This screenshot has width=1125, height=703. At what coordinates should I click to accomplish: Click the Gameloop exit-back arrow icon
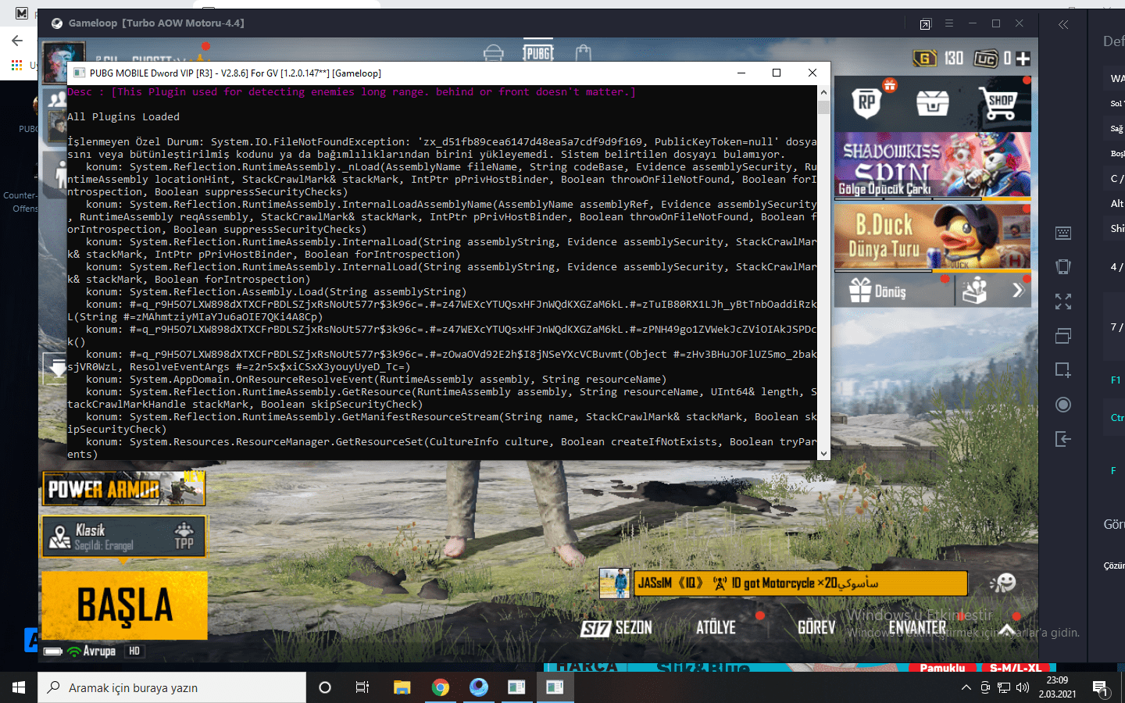click(x=1063, y=439)
